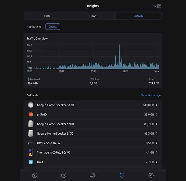The image size is (186, 181).
Task: Click the Google-Home-Speaker 5f:30 device icon
Action: point(31,133)
